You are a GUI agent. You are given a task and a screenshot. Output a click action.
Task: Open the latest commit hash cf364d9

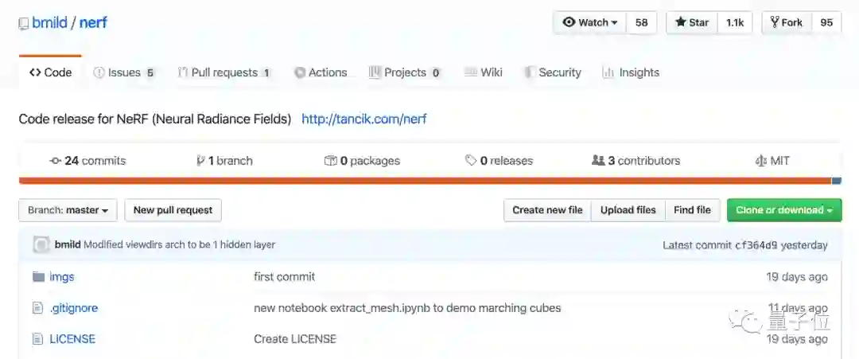point(756,245)
